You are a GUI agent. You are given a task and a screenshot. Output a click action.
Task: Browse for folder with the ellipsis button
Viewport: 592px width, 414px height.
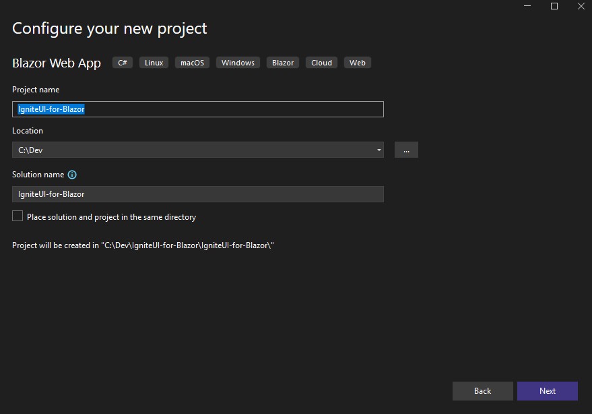click(x=406, y=150)
